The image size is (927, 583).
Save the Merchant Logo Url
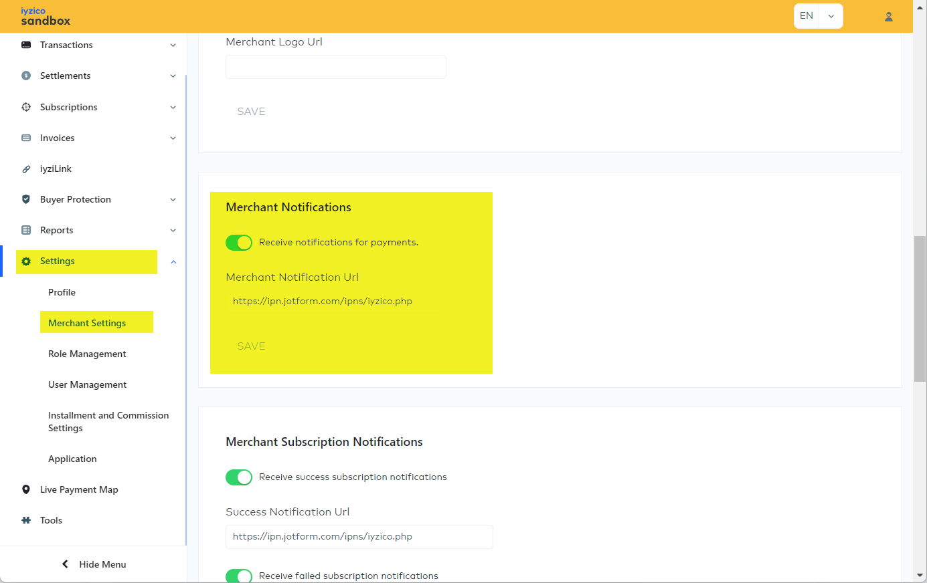pyautogui.click(x=251, y=112)
